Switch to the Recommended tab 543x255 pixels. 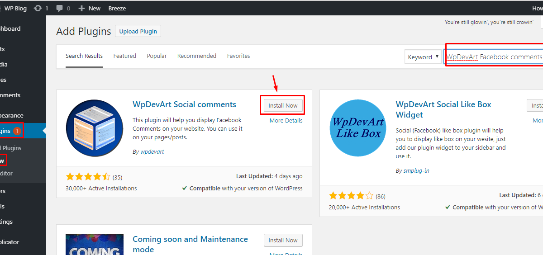pos(197,56)
